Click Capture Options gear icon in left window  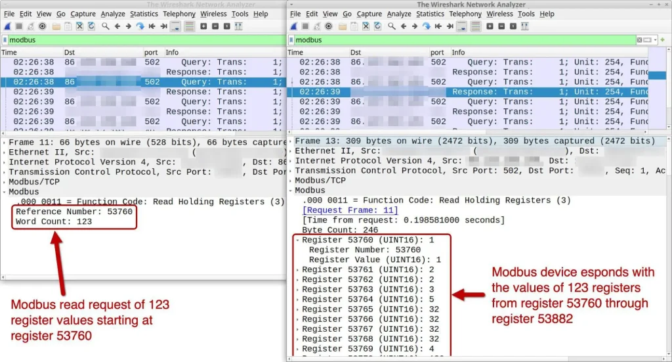coord(43,26)
